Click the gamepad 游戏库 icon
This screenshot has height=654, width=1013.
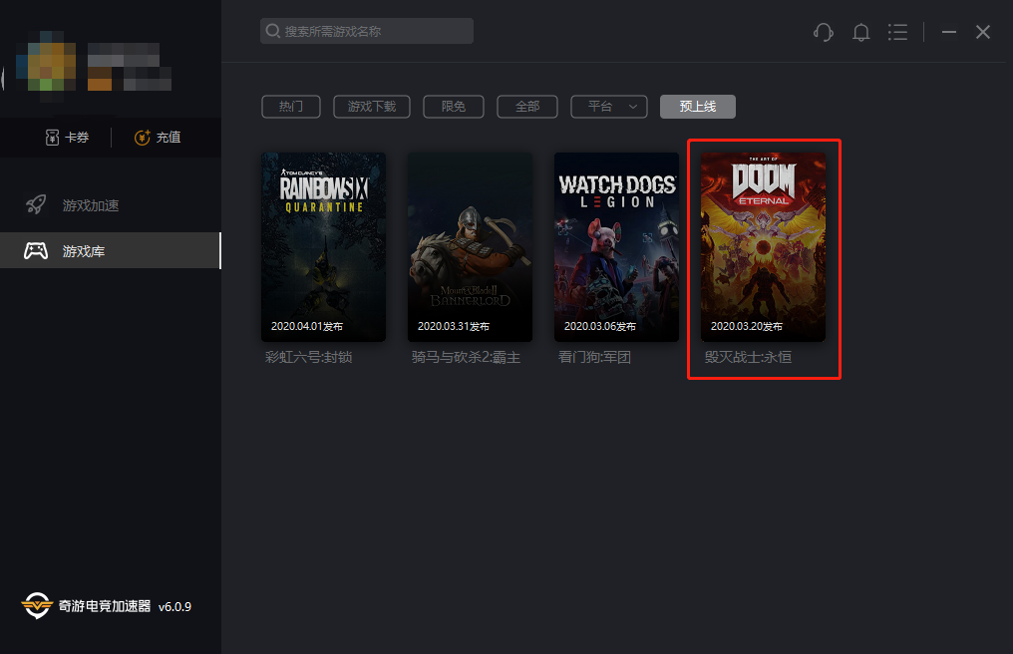[x=36, y=251]
